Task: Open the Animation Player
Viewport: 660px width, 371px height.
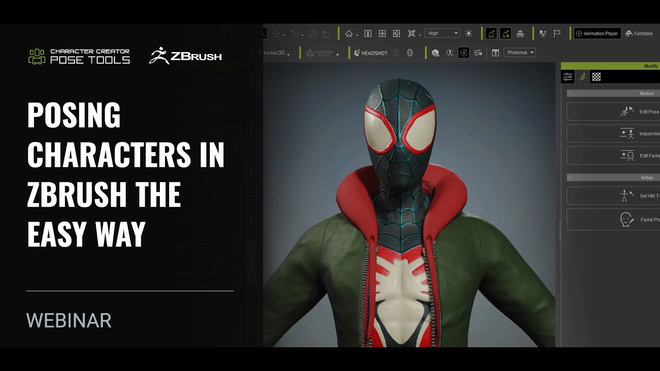Action: [598, 33]
